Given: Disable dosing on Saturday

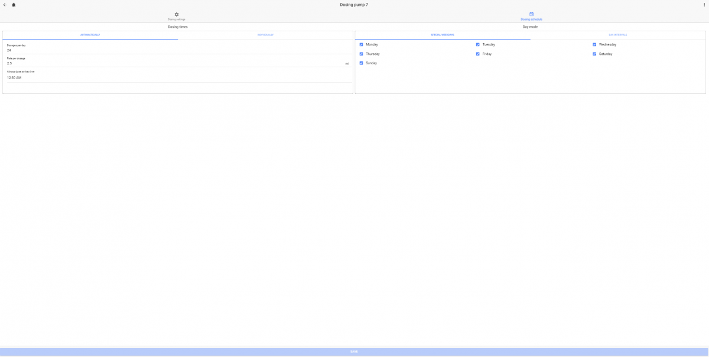Looking at the screenshot, I should click(594, 54).
